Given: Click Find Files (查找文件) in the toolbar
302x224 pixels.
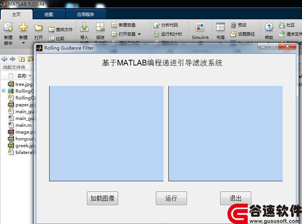Looking at the screenshot, I should point(61,30).
